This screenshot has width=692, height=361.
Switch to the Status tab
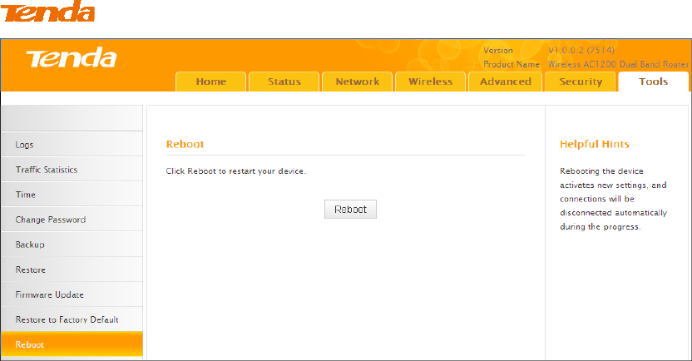click(x=284, y=82)
